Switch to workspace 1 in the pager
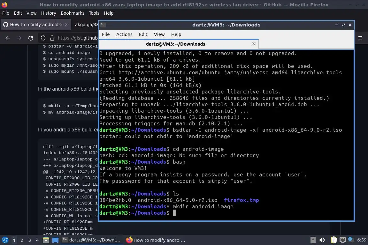 pos(14,240)
